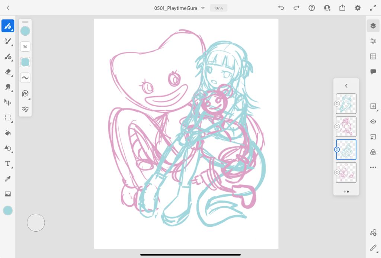Open brush settings sliders in tool options
This screenshot has height=258, width=381.
[25, 109]
